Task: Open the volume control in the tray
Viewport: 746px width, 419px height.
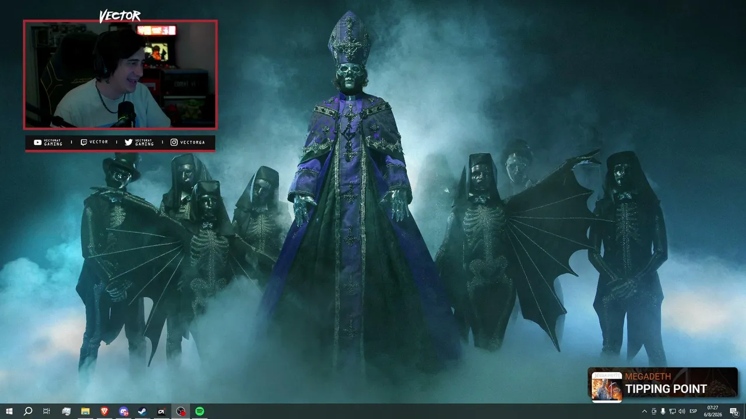Action: point(682,411)
